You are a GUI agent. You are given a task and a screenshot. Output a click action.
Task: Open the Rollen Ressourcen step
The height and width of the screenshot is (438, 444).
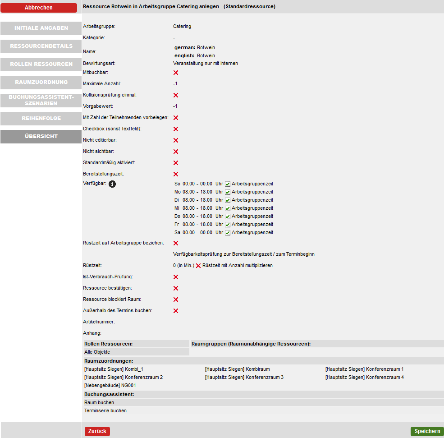[41, 65]
